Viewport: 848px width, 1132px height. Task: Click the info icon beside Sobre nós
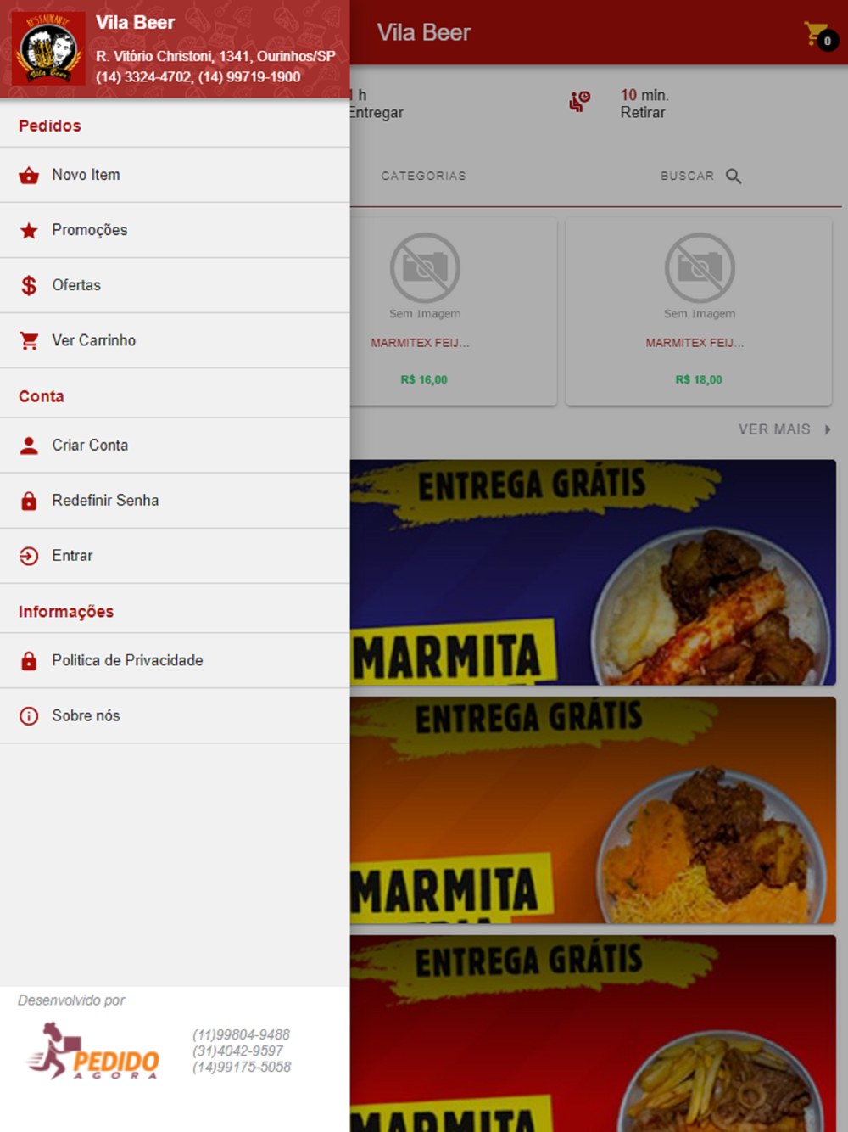click(x=29, y=716)
